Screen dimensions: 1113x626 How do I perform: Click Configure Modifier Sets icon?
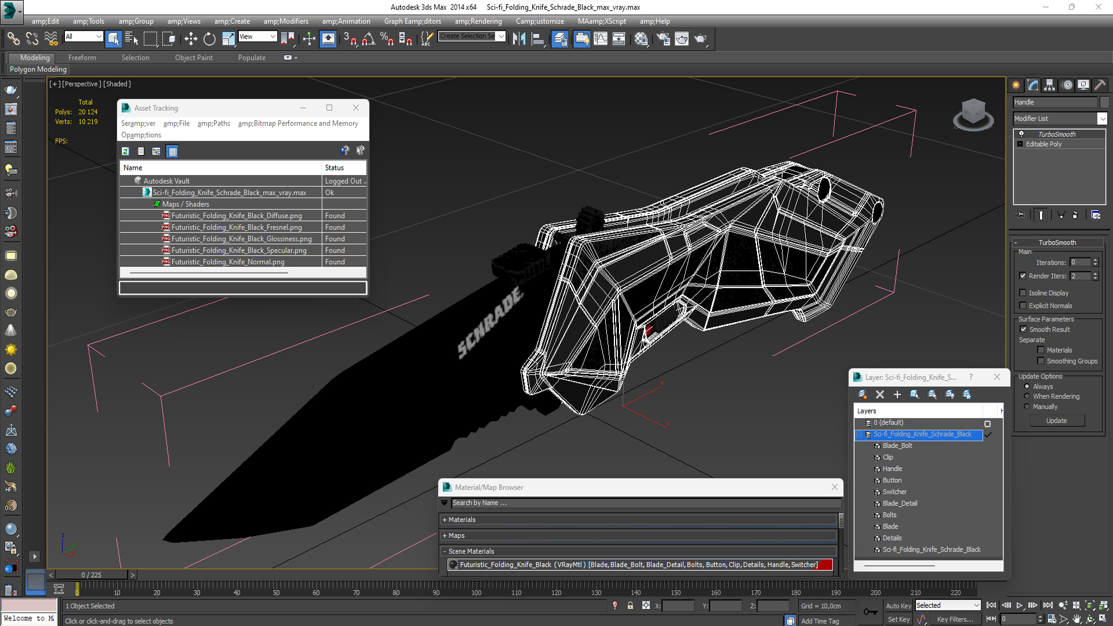[1096, 215]
